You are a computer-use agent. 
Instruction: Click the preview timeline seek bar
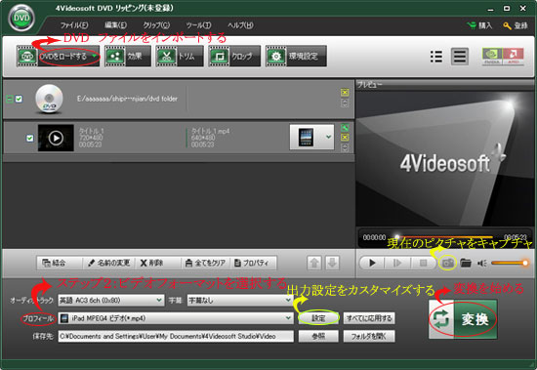444,237
